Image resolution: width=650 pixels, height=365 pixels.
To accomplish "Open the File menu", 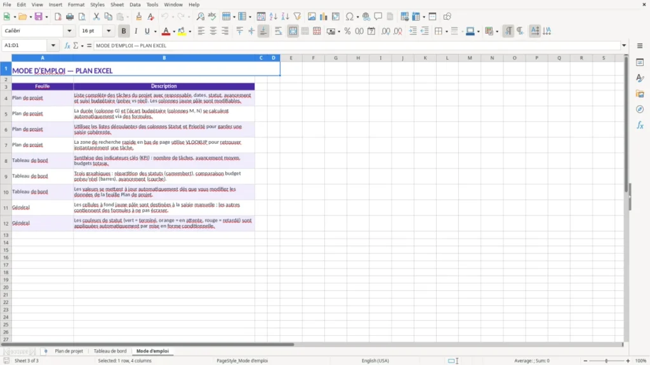I will point(7,4).
